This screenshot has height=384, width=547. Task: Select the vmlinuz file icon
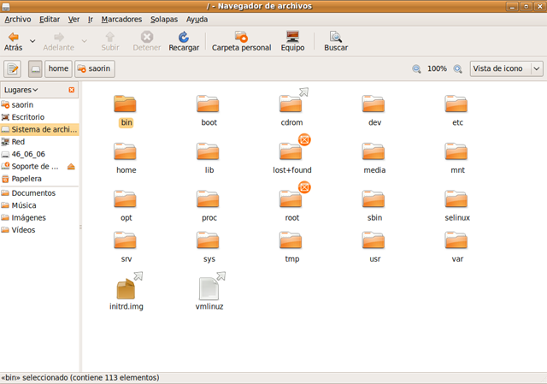pyautogui.click(x=209, y=290)
